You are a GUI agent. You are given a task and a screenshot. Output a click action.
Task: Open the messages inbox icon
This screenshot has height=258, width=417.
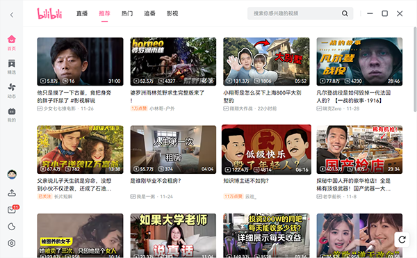coord(12,209)
